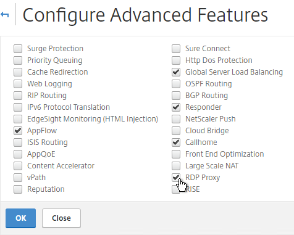Screen dimensions: 294x235
Task: Tick the Large Scale NAT checkbox
Action: tap(176, 166)
